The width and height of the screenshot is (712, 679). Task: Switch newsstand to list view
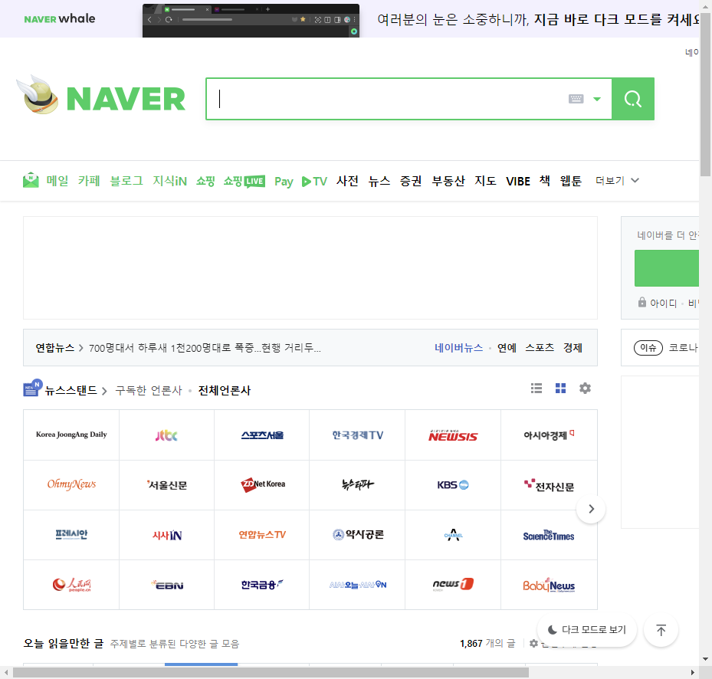pyautogui.click(x=536, y=389)
